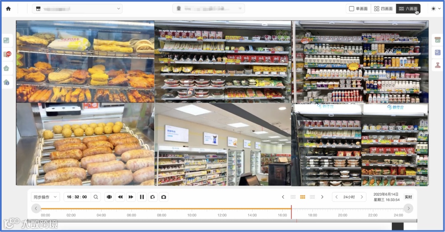Click the replay loop icon

153,197
